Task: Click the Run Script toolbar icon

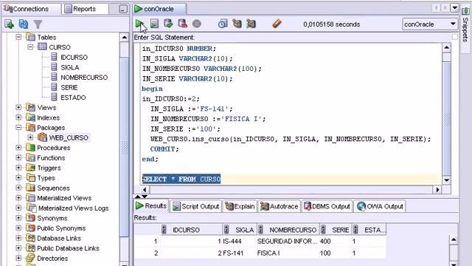Action: pos(154,24)
